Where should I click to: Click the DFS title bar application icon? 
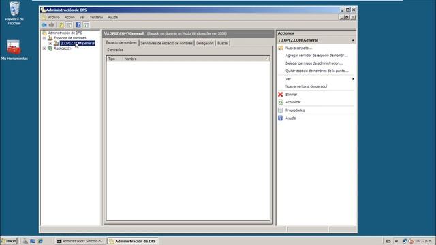pyautogui.click(x=43, y=10)
